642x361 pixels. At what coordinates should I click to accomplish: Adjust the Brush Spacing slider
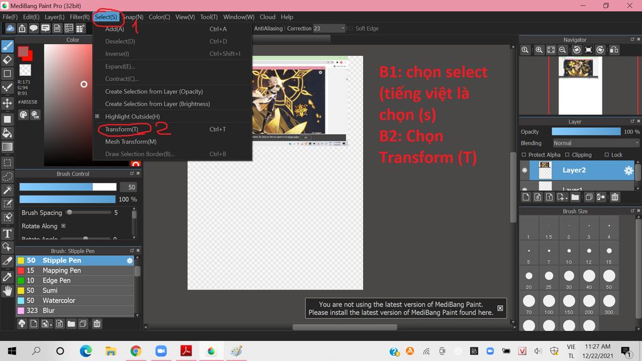89,212
